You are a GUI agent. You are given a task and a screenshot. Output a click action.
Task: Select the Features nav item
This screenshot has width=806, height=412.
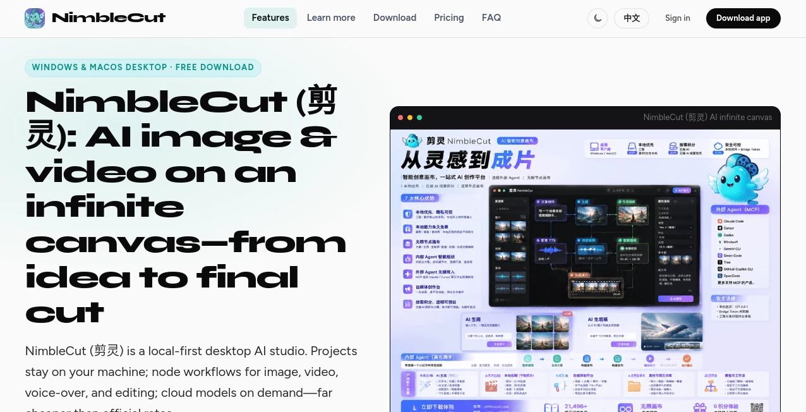[x=270, y=18]
